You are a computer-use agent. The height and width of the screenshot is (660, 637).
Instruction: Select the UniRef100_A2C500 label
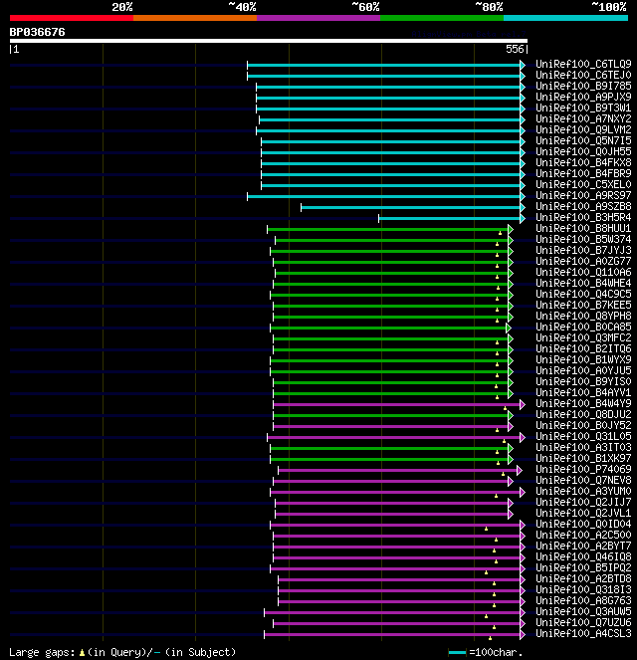pyautogui.click(x=583, y=535)
